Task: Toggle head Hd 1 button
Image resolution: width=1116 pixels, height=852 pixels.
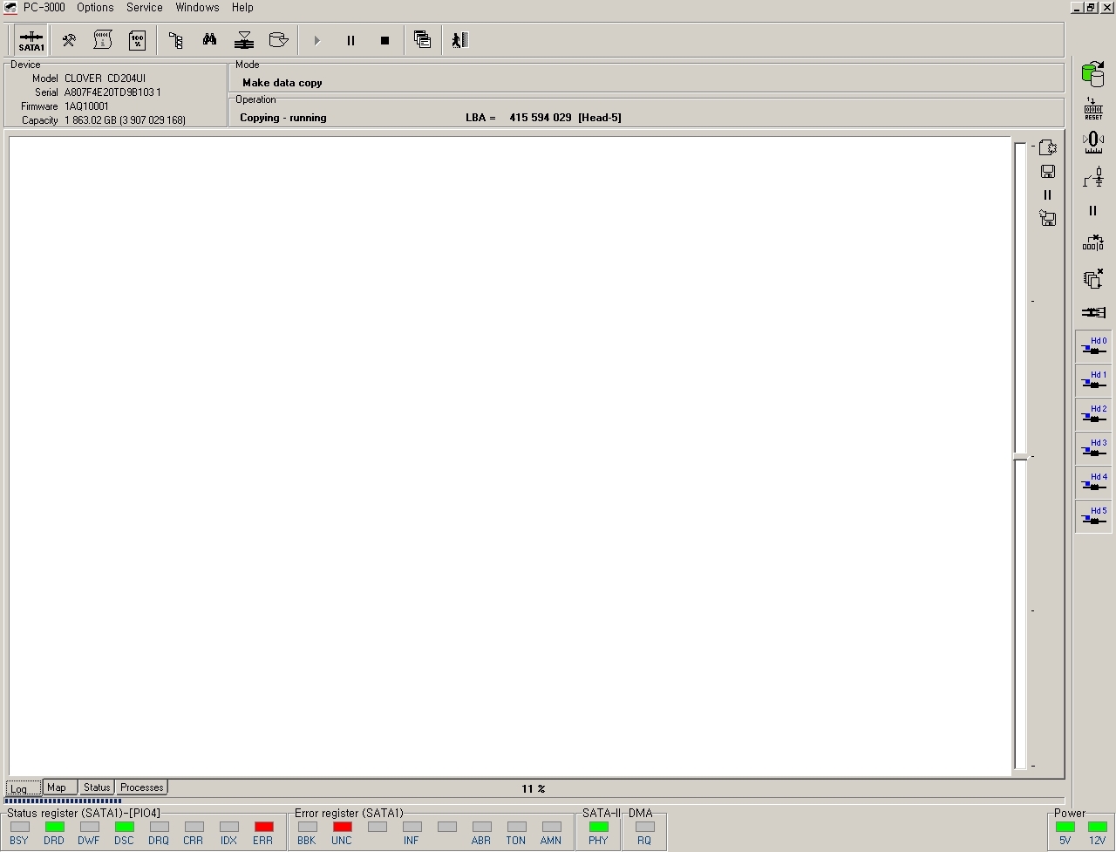Action: 1093,380
